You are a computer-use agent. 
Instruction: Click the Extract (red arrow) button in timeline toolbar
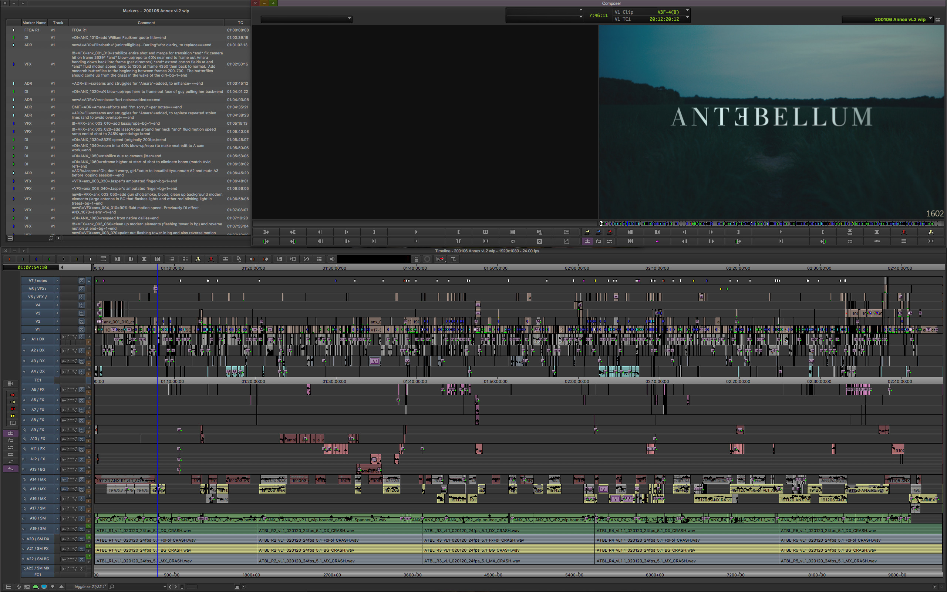coord(211,259)
